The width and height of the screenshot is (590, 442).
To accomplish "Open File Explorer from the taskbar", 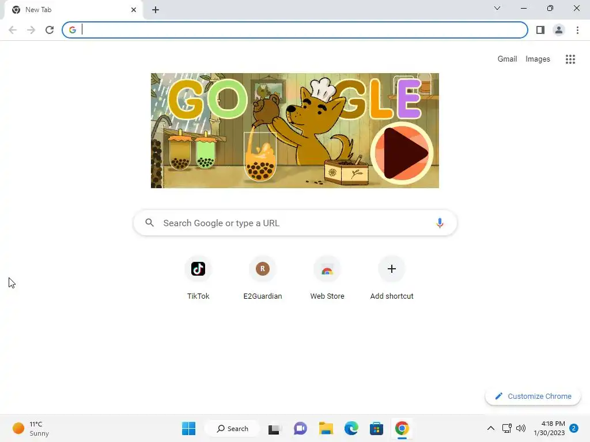I will coord(326,428).
